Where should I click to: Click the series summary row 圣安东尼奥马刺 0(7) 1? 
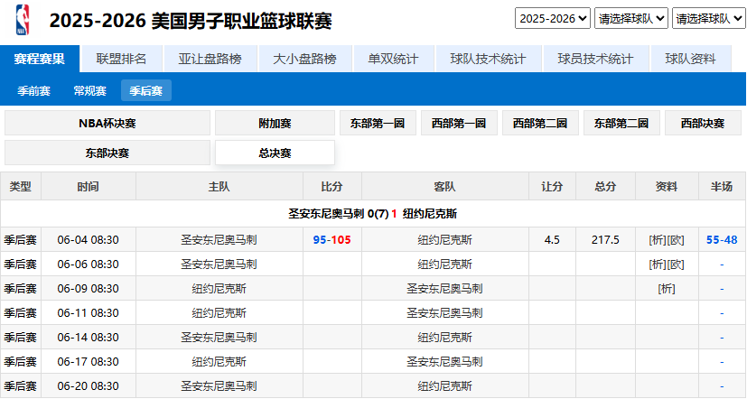point(373,214)
